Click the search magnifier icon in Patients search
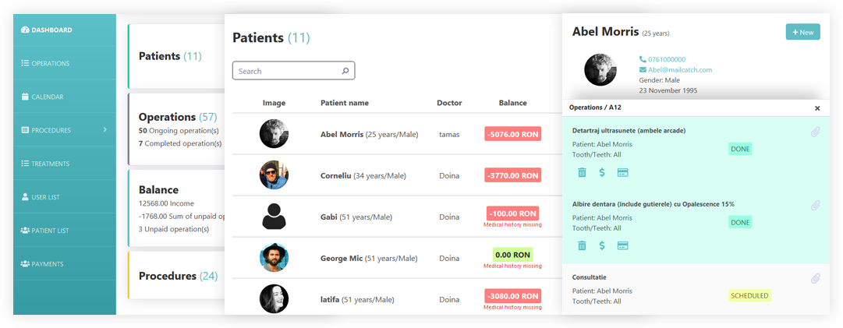This screenshot has height=328, width=843. 345,71
